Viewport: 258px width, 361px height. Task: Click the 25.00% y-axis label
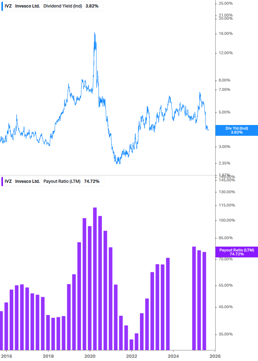pos(226,4)
